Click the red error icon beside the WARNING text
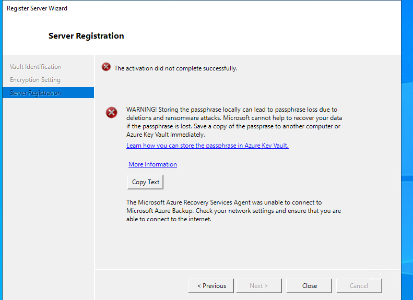The height and width of the screenshot is (300, 413). [112, 112]
